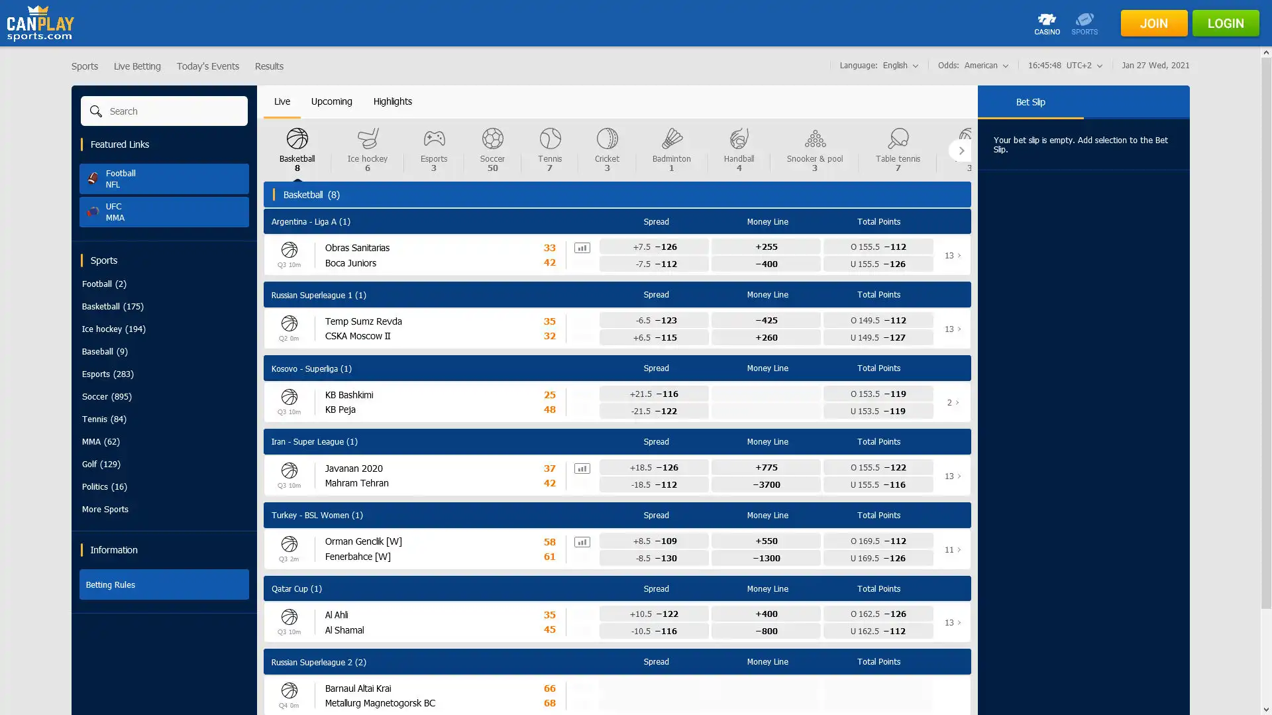1272x715 pixels.
Task: Open Ice hockey (194) in sports list
Action: pos(113,329)
